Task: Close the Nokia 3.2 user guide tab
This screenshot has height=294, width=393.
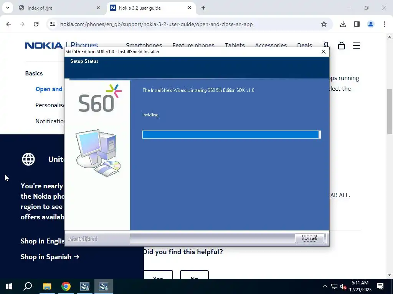Action: [x=190, y=8]
